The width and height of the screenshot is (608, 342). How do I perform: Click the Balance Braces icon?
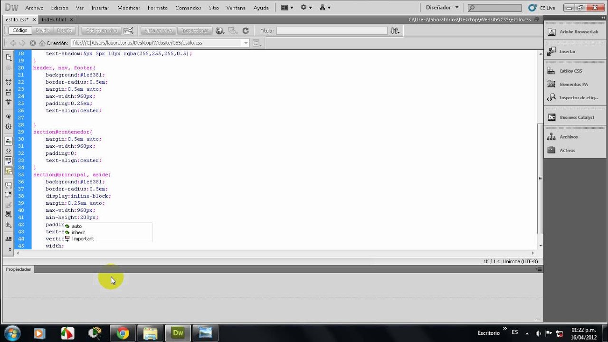pyautogui.click(x=9, y=126)
